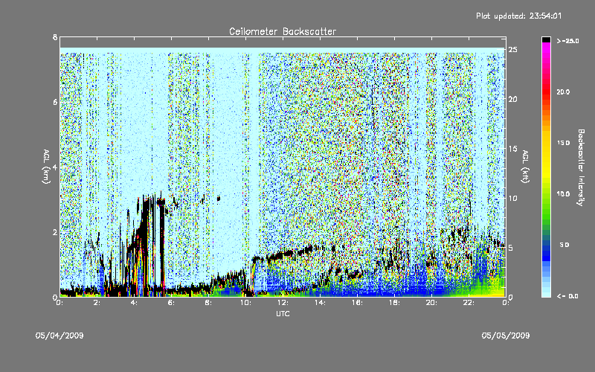Click the "5.0" colorbar scale value
This screenshot has height=372, width=595.
pos(565,246)
